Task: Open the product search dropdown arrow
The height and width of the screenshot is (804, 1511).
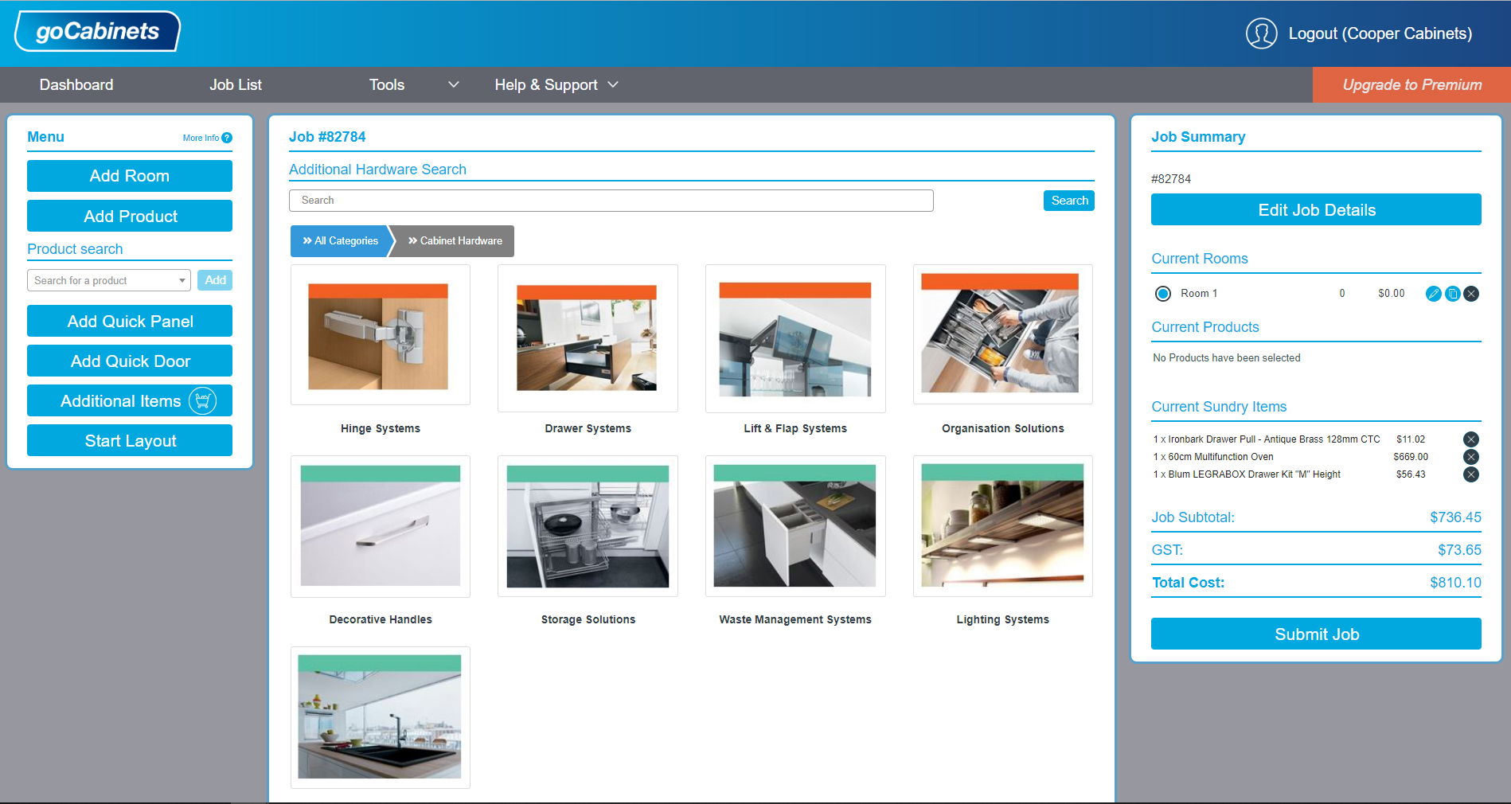Action: click(182, 280)
